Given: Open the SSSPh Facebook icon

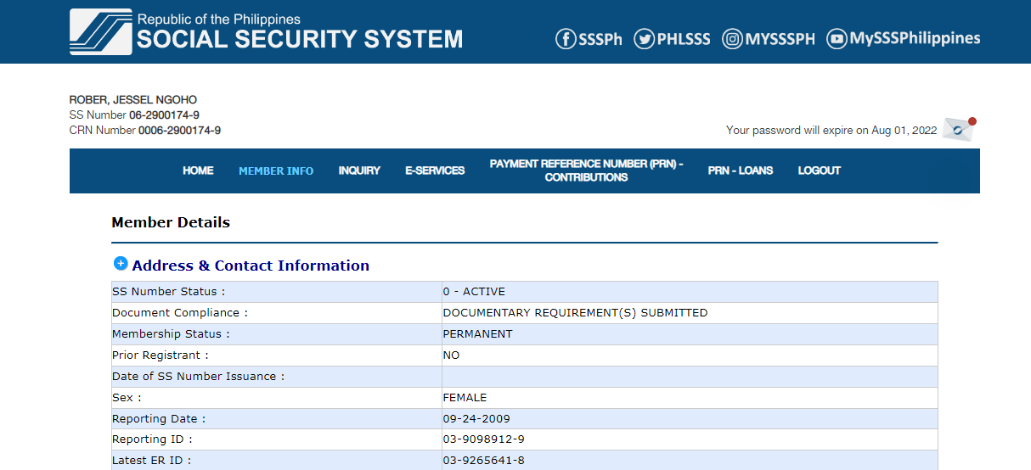Looking at the screenshot, I should 566,39.
